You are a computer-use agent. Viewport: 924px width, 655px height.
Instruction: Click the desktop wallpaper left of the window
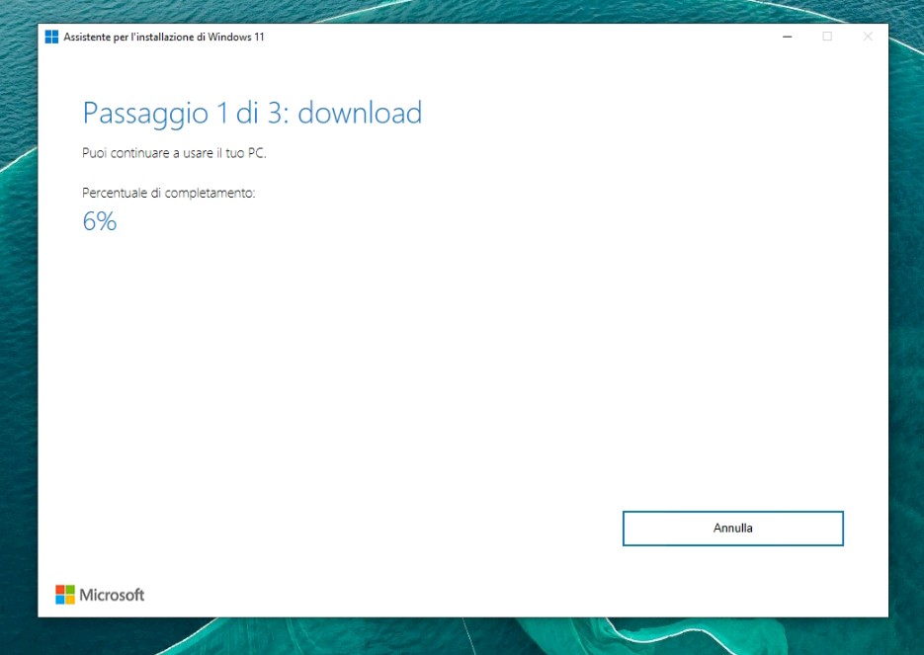click(18, 326)
